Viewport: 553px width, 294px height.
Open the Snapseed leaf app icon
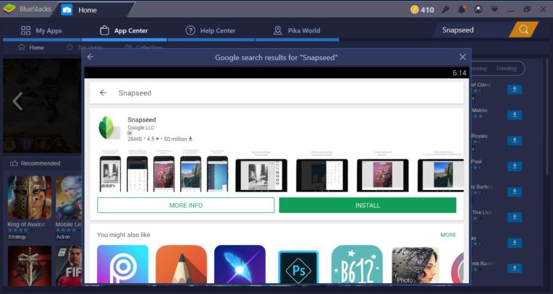coord(110,128)
